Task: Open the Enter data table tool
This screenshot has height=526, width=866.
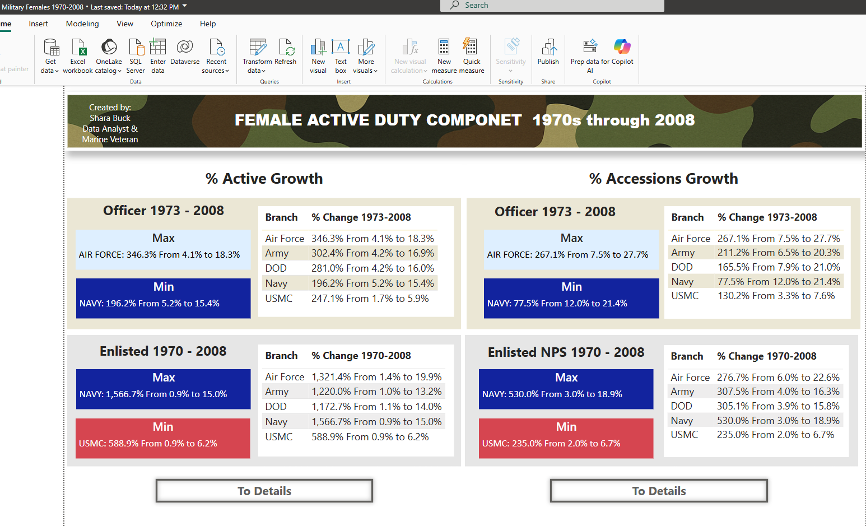Action: [158, 56]
